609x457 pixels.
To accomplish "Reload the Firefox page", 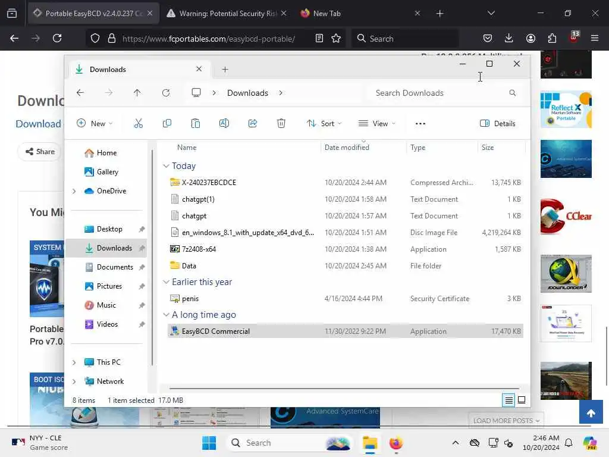I will pyautogui.click(x=57, y=38).
